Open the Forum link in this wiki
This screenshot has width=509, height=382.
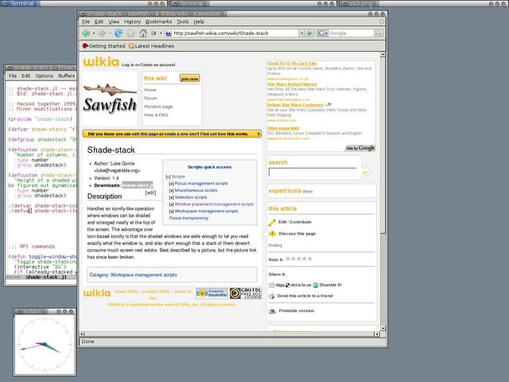click(x=150, y=98)
